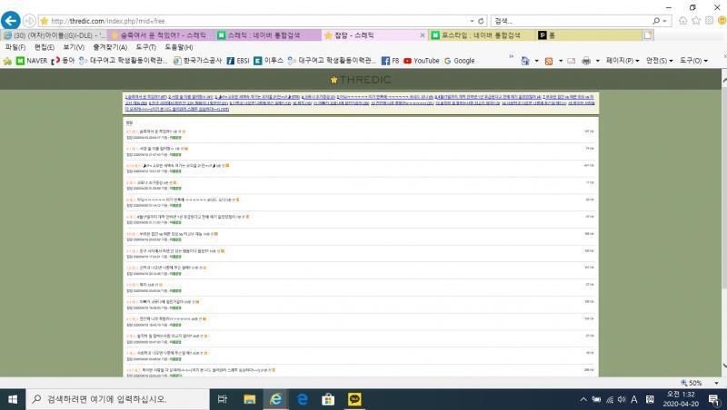Open the home icon in browser toolbar
Image resolution: width=727 pixels, height=410 pixels.
(x=683, y=20)
